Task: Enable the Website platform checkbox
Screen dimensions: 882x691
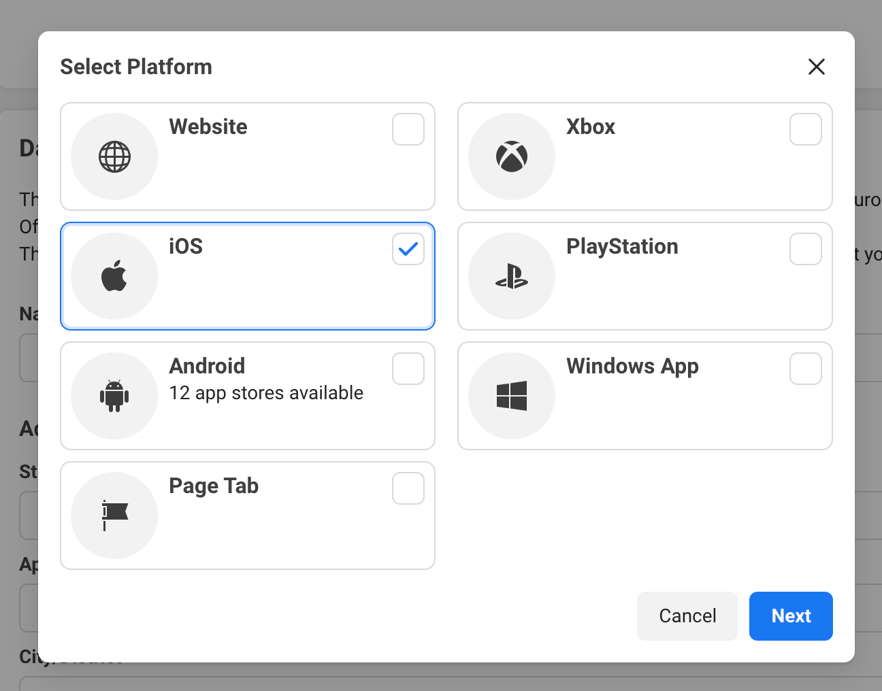Action: point(408,129)
